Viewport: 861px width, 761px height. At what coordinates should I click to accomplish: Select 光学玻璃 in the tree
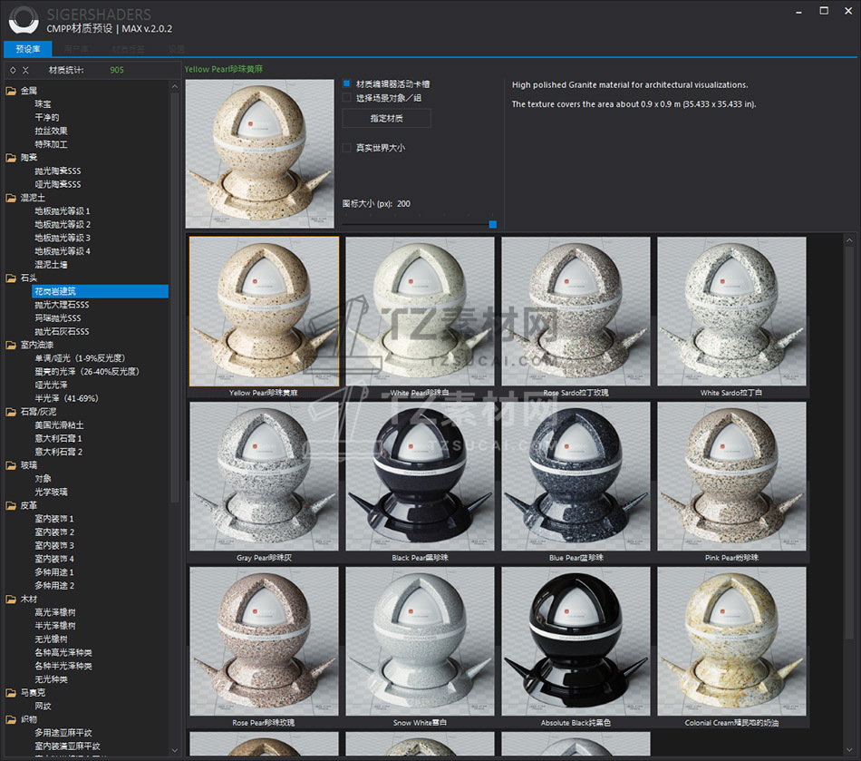pyautogui.click(x=51, y=492)
